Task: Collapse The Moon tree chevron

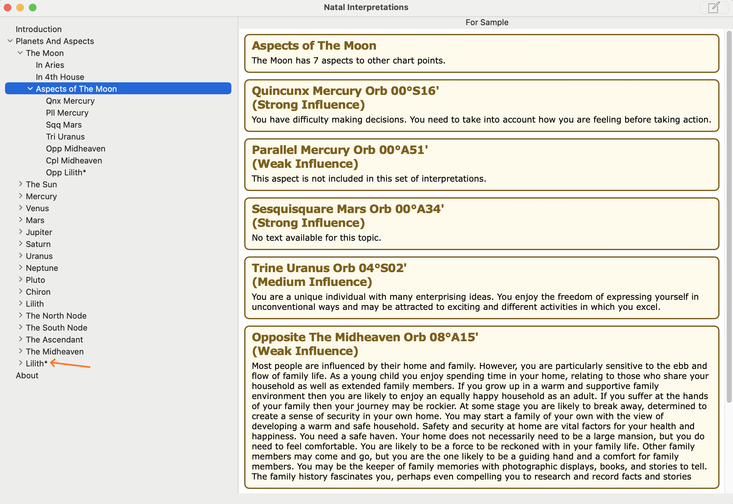Action: (x=20, y=53)
